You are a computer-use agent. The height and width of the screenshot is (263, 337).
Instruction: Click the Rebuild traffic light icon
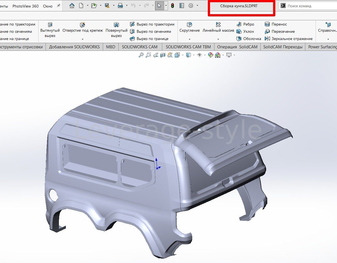(173, 6)
